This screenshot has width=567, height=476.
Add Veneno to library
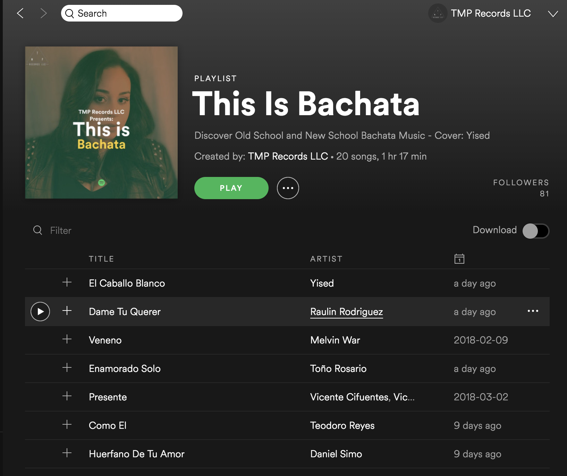[x=67, y=339]
